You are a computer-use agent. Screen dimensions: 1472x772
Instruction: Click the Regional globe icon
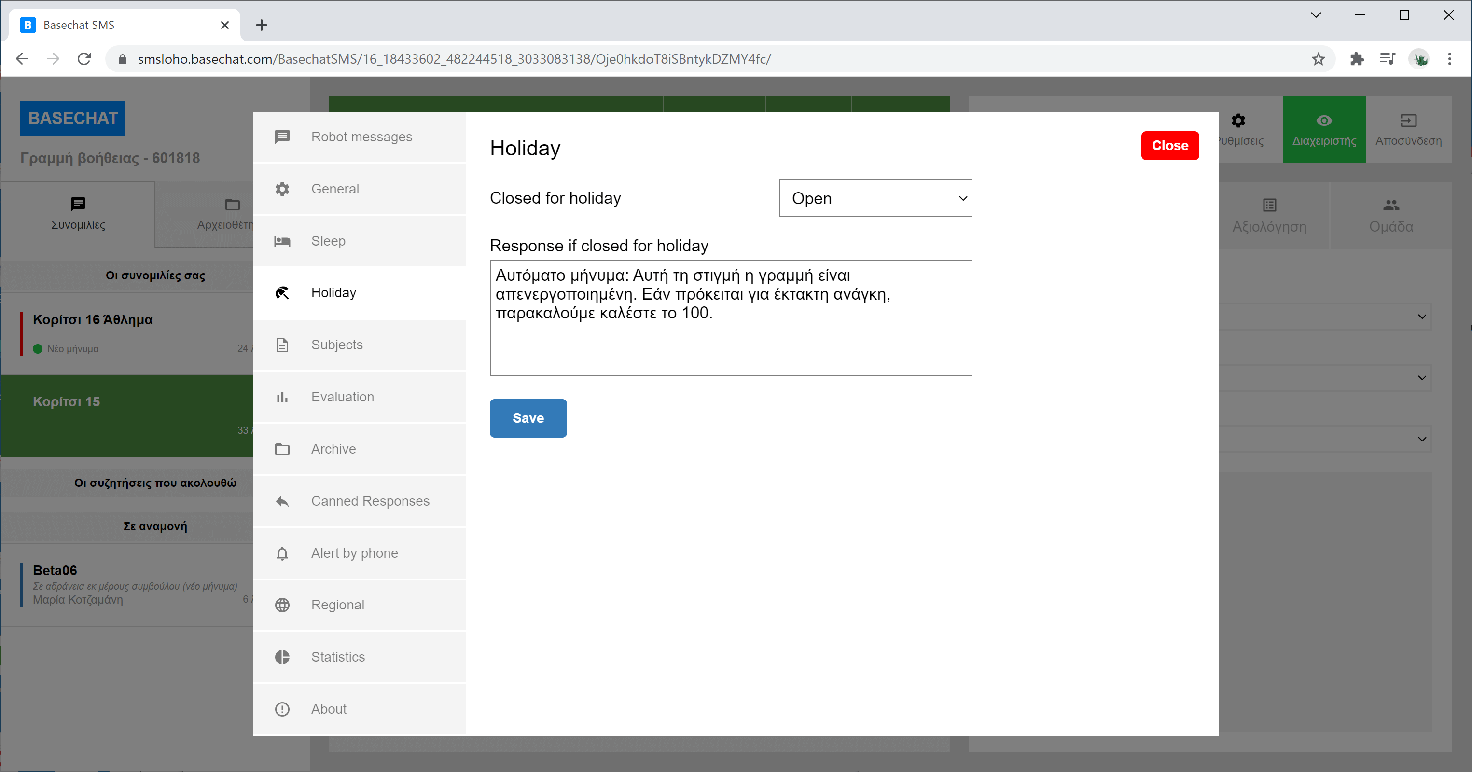point(282,605)
